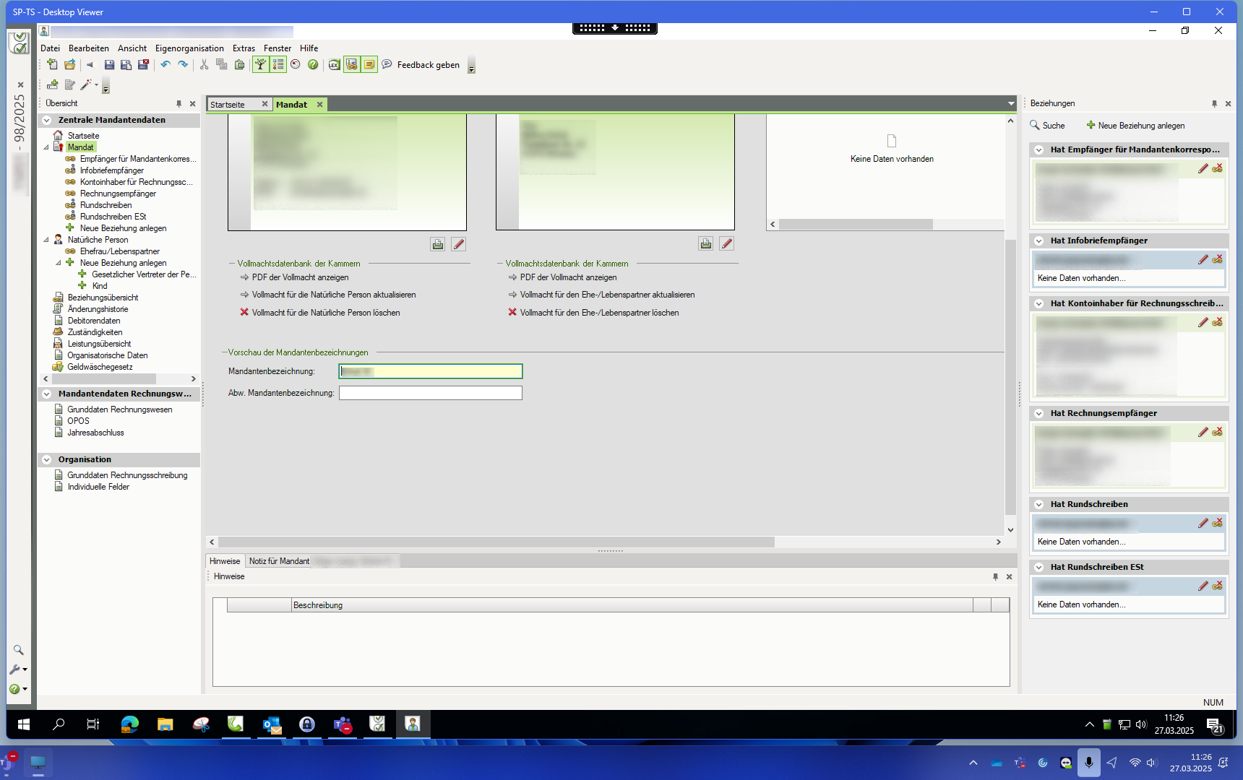Collapse the Hat Rundschreiben section
This screenshot has height=780, width=1243.
[x=1038, y=505]
